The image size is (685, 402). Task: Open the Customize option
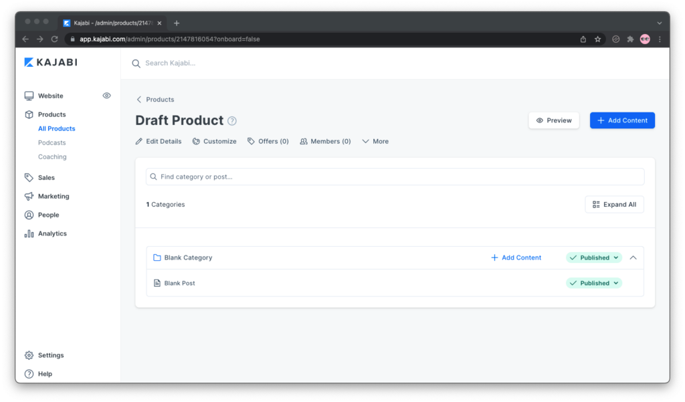pyautogui.click(x=215, y=142)
